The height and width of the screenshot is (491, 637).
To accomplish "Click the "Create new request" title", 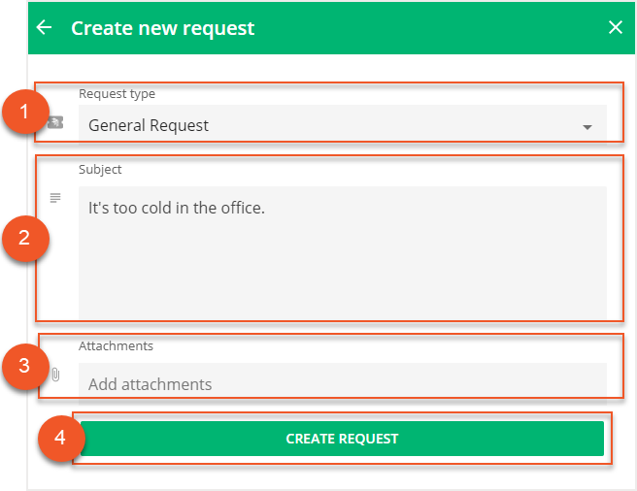I will click(162, 28).
